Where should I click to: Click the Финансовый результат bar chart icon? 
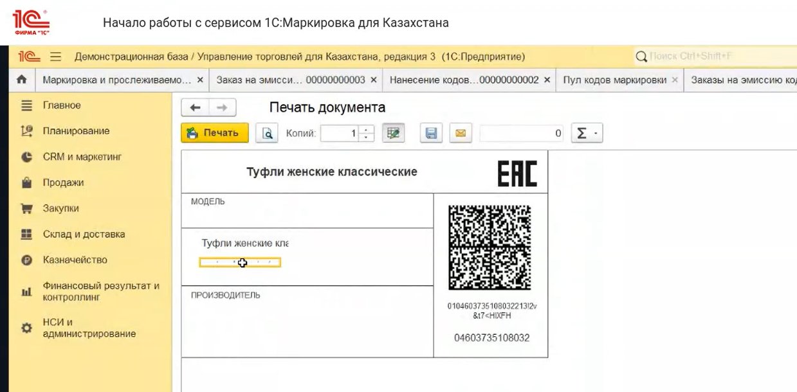point(26,292)
